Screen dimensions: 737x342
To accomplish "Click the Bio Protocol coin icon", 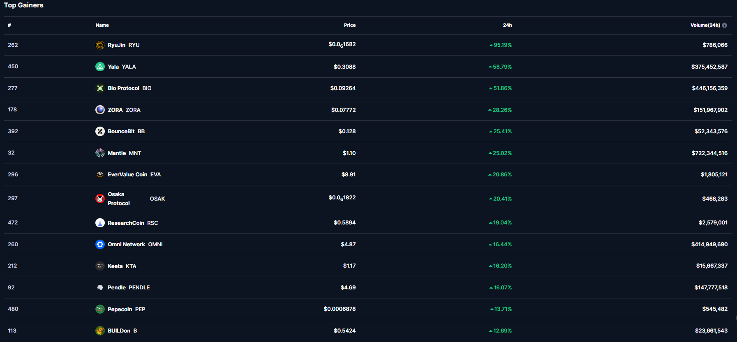I will (x=100, y=88).
